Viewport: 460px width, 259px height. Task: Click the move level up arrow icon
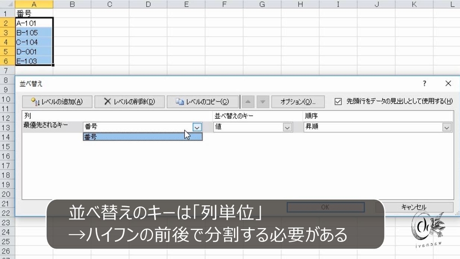click(248, 102)
